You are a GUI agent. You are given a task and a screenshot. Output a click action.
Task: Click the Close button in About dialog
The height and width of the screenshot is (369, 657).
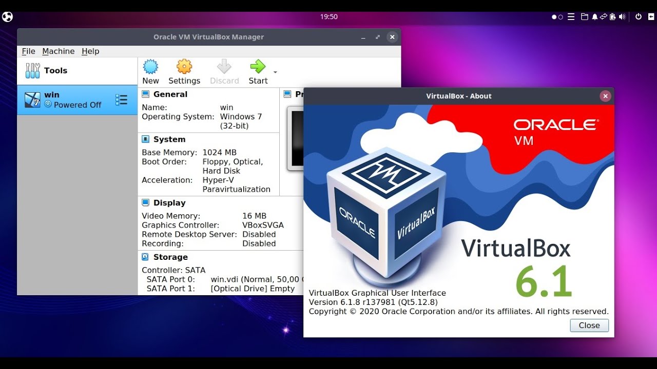tap(589, 325)
